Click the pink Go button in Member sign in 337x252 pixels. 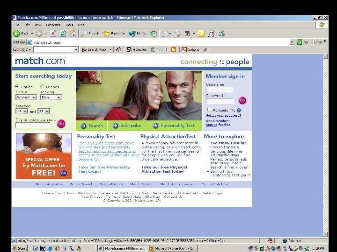point(242,100)
